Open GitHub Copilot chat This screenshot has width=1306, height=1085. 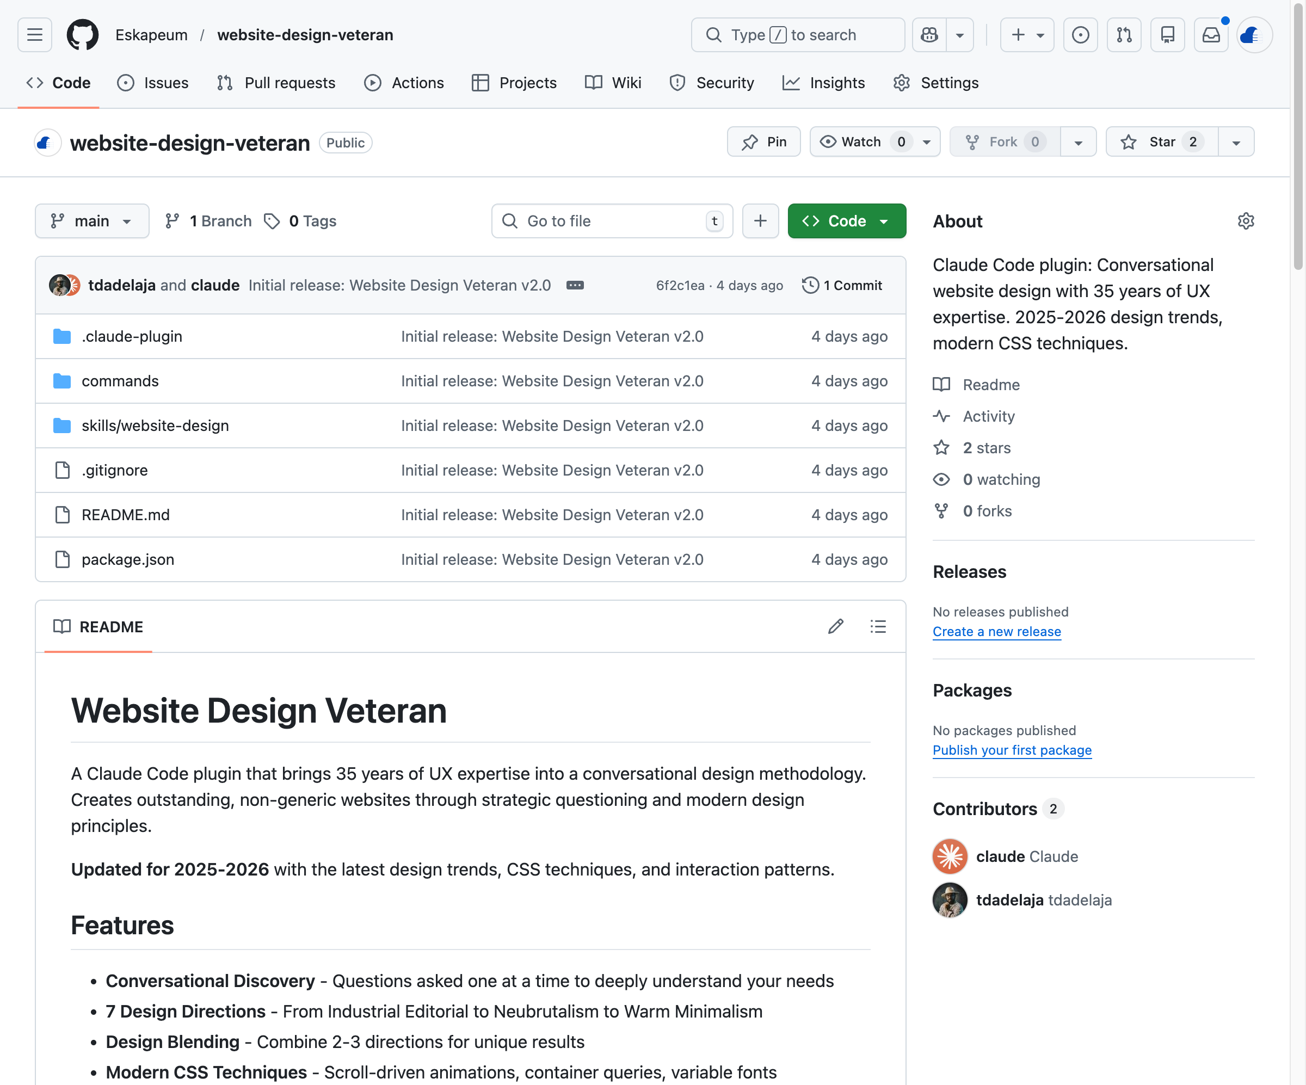(x=928, y=35)
